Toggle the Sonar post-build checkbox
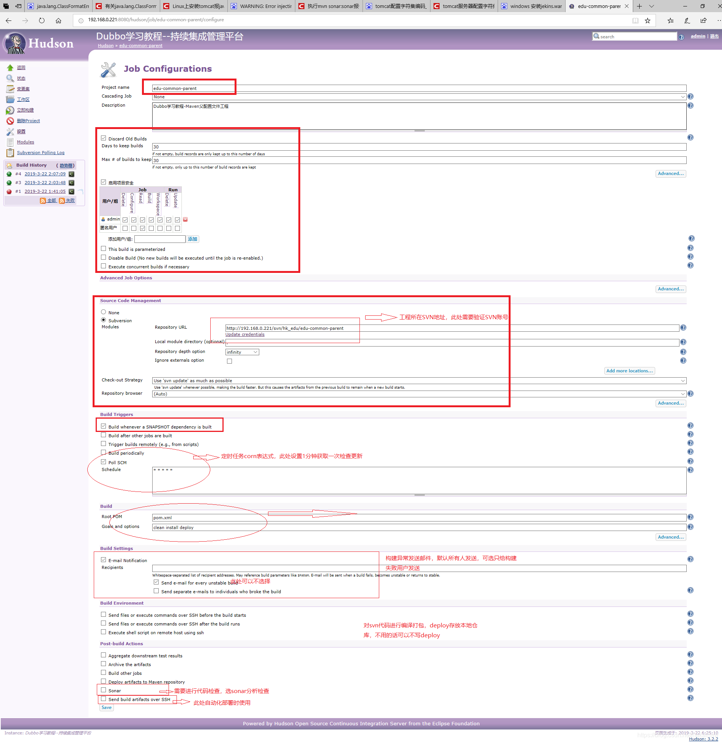The image size is (722, 742). pyautogui.click(x=103, y=690)
